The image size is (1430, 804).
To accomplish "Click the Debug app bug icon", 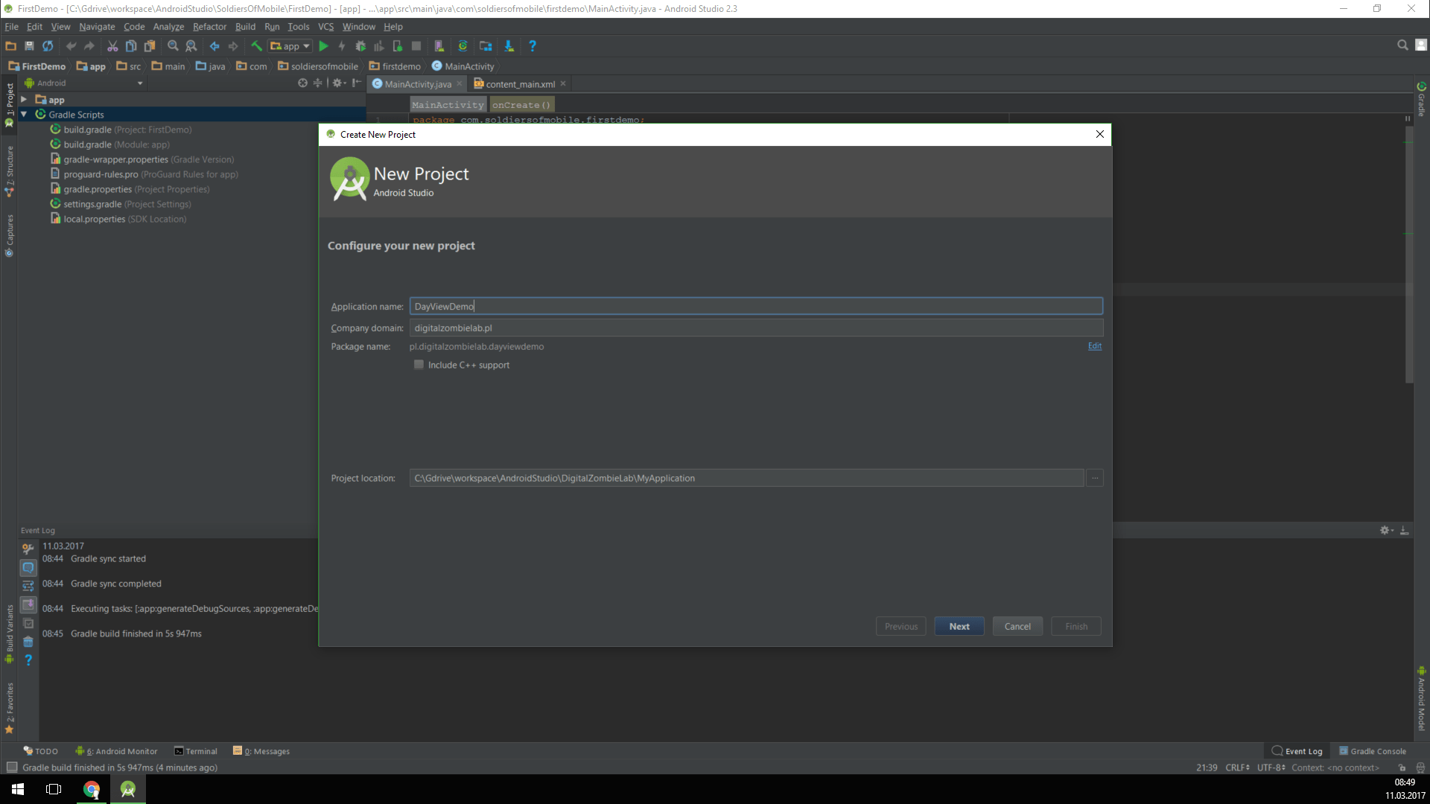I will tap(360, 46).
